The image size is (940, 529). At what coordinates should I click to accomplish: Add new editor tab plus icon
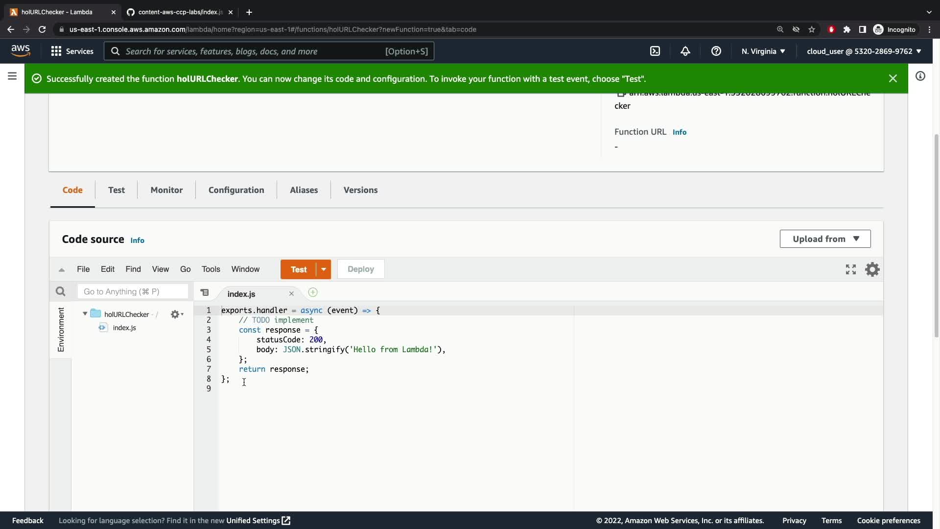tap(313, 293)
